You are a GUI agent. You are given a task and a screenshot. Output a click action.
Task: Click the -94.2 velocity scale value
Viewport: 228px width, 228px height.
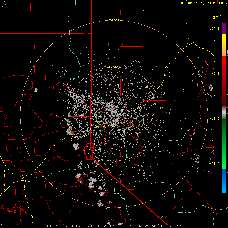(215, 175)
